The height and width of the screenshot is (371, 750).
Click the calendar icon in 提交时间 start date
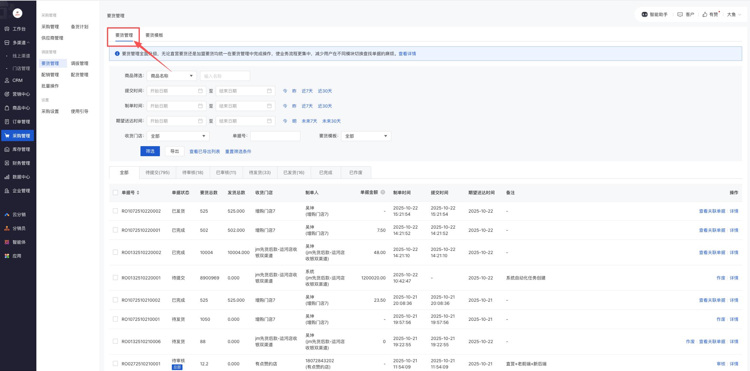[x=200, y=91]
